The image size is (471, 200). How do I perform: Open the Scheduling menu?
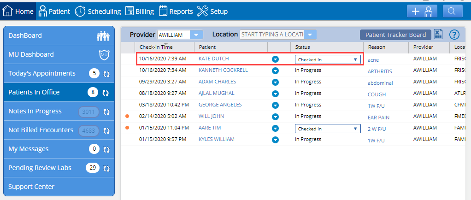[98, 12]
